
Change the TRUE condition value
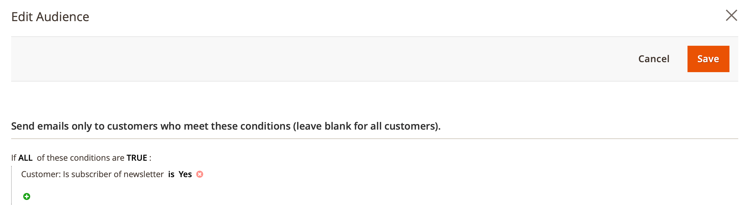[137, 158]
